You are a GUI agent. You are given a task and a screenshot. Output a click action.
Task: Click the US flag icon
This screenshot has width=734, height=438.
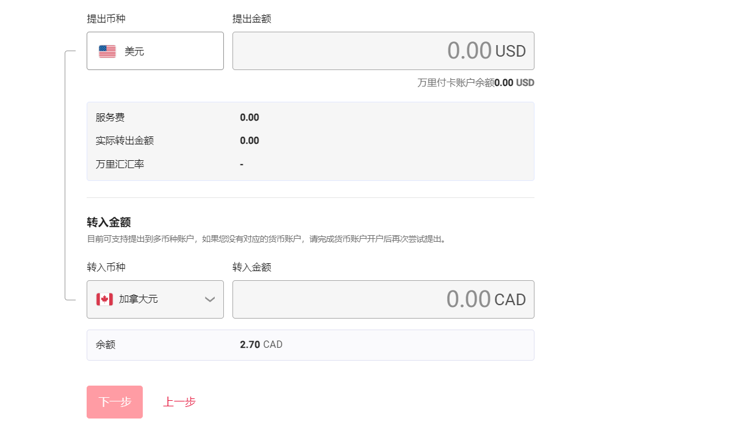tap(107, 52)
